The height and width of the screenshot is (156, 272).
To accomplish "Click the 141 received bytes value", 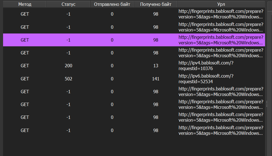I will click(x=156, y=79).
